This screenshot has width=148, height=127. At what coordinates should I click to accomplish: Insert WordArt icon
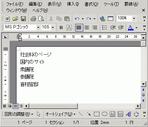click(x=128, y=114)
